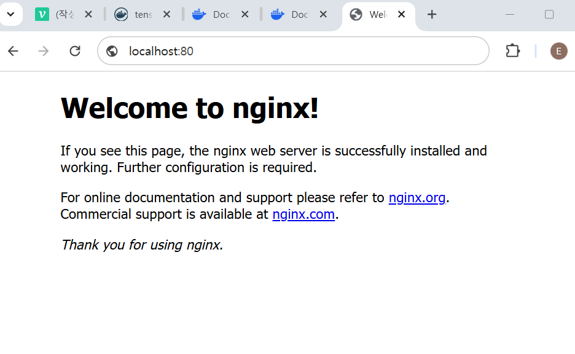The height and width of the screenshot is (354, 575).
Task: Open the profile avatar 'E'
Action: pyautogui.click(x=558, y=51)
